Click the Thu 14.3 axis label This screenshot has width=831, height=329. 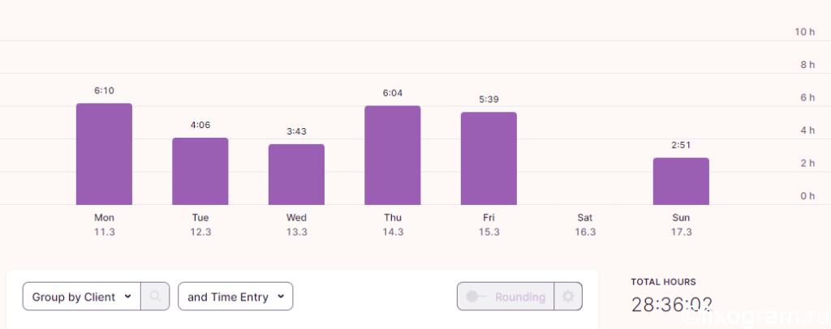click(393, 224)
